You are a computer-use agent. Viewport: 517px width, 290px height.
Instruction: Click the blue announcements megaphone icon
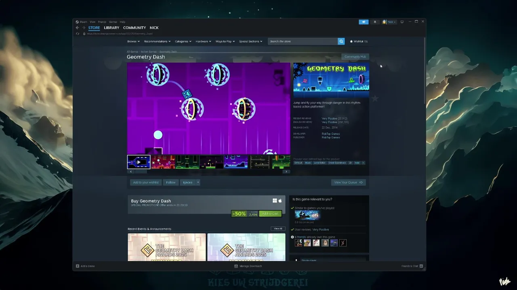click(364, 22)
